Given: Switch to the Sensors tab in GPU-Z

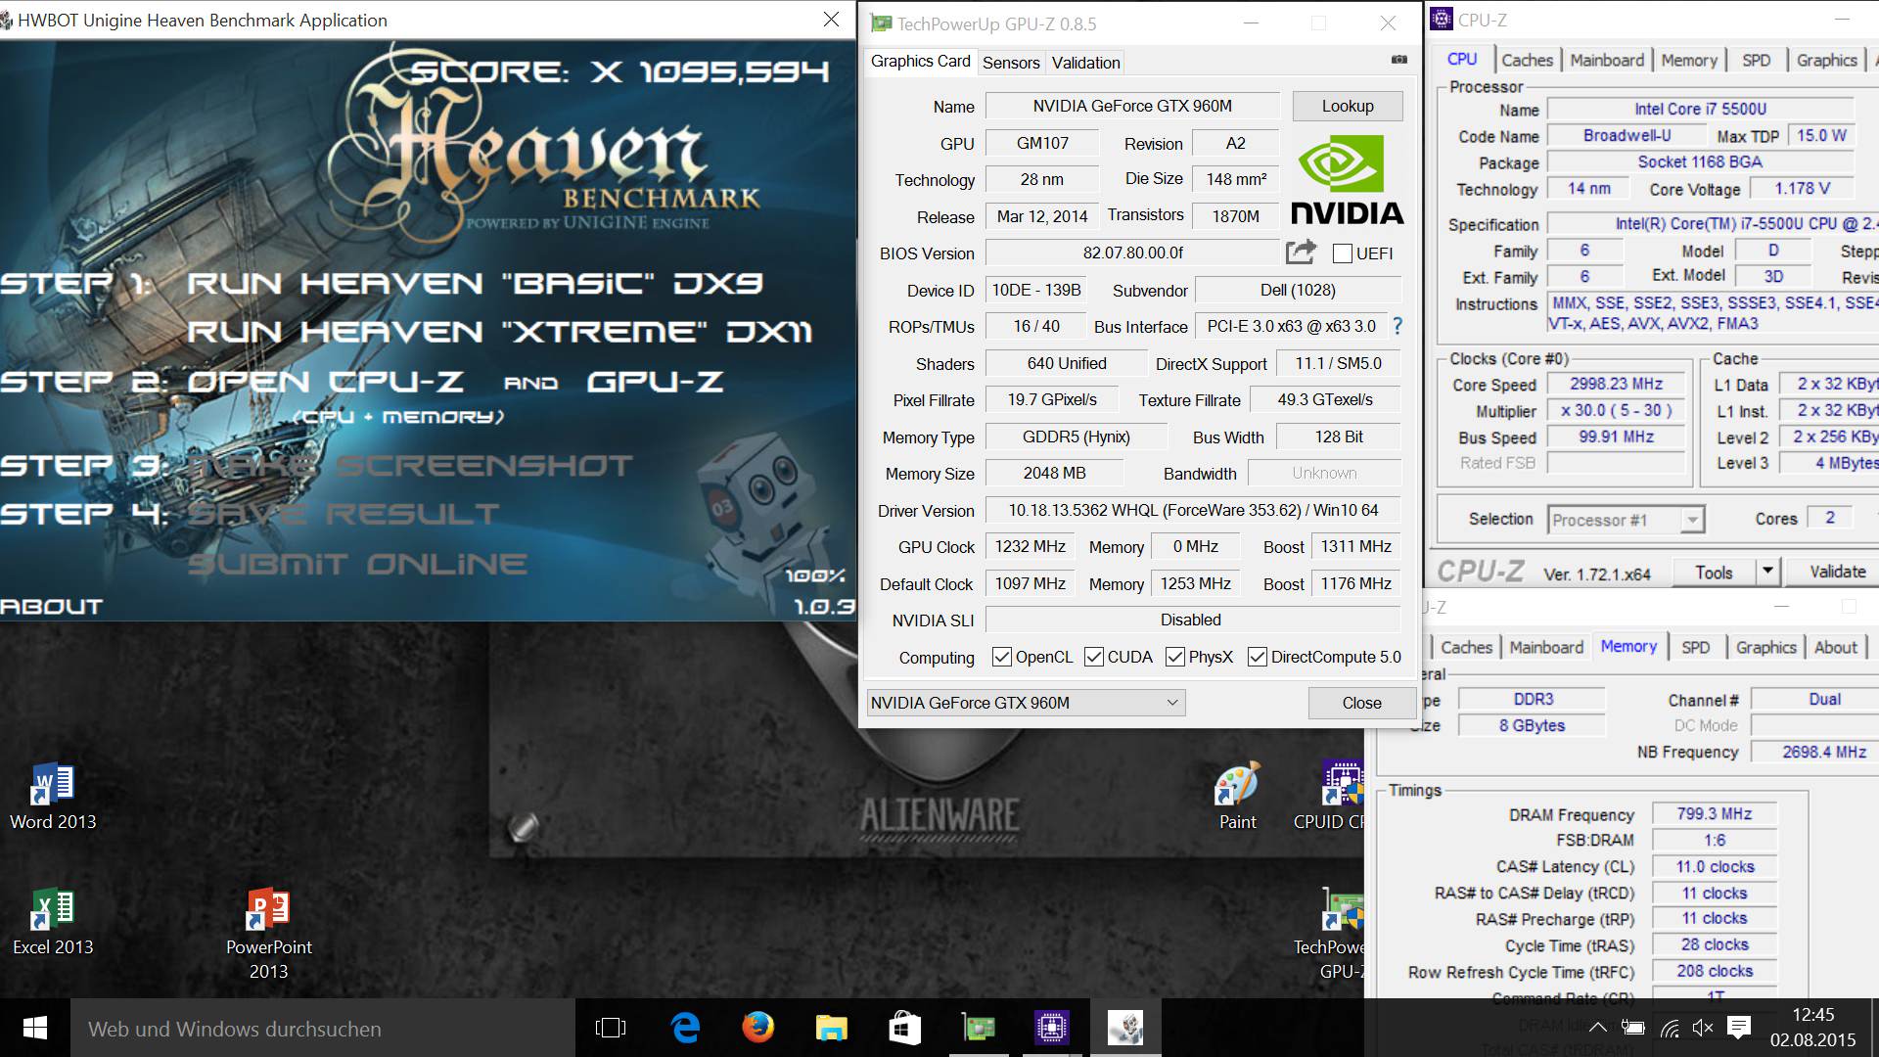Looking at the screenshot, I should click(1011, 63).
